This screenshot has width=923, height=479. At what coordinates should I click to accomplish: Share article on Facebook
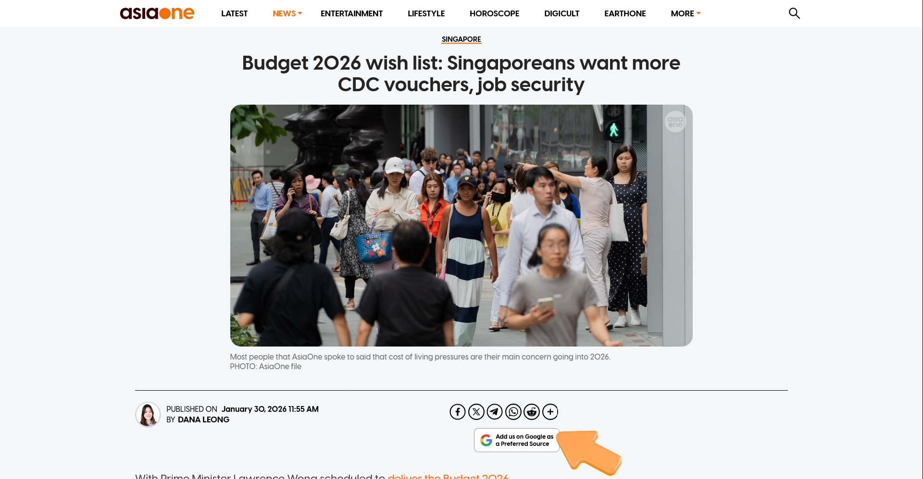tap(458, 412)
